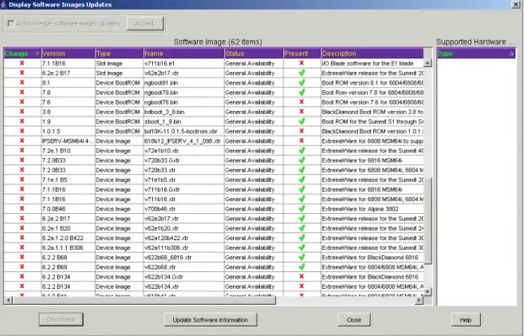The height and width of the screenshot is (336, 524).
Task: Click the horizontal scrollbar thumb
Action: point(144,300)
